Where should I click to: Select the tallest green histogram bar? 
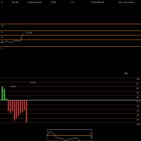pos(2,93)
